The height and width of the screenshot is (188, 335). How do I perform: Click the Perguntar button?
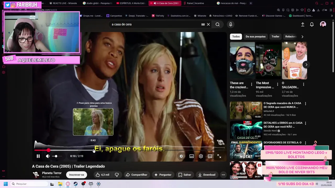tap(163, 175)
